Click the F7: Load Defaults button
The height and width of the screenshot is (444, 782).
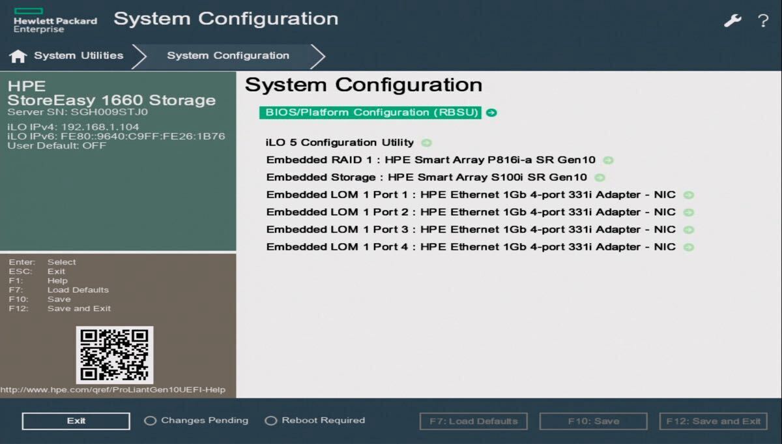(473, 421)
